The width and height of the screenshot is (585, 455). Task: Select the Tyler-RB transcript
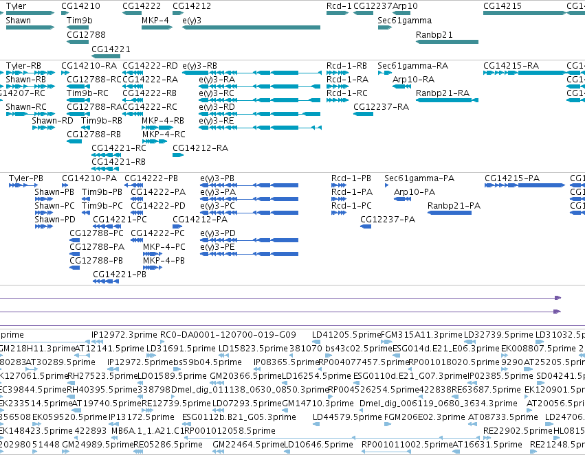point(31,73)
